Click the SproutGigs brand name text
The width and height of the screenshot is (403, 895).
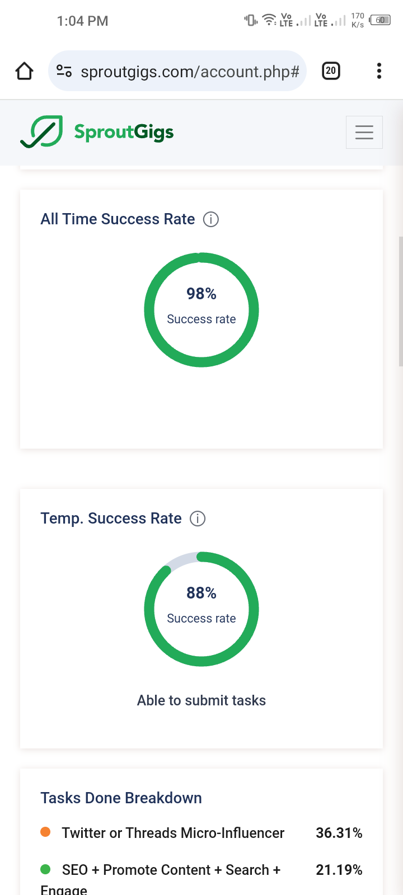click(124, 132)
